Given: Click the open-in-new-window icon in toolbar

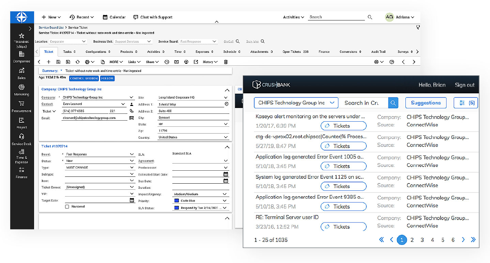Looking at the screenshot, I should [x=196, y=62].
